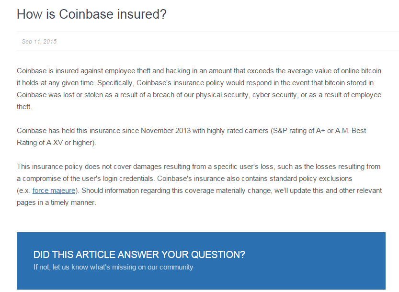Click the 'pages in a timely manner' line

[x=57, y=202]
